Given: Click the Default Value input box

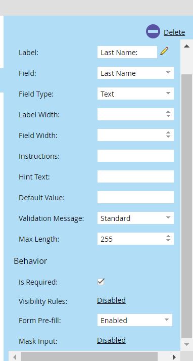Looking at the screenshot, I should pos(135,197).
